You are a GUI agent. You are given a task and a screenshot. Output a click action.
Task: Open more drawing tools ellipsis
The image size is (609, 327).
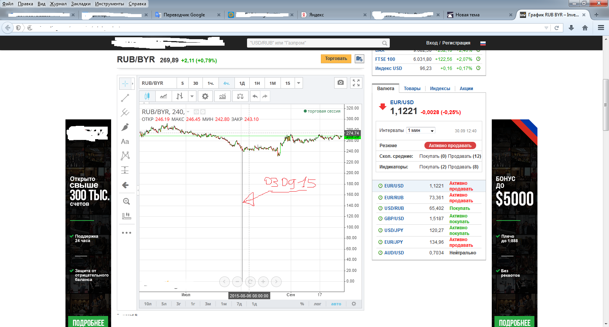click(126, 233)
